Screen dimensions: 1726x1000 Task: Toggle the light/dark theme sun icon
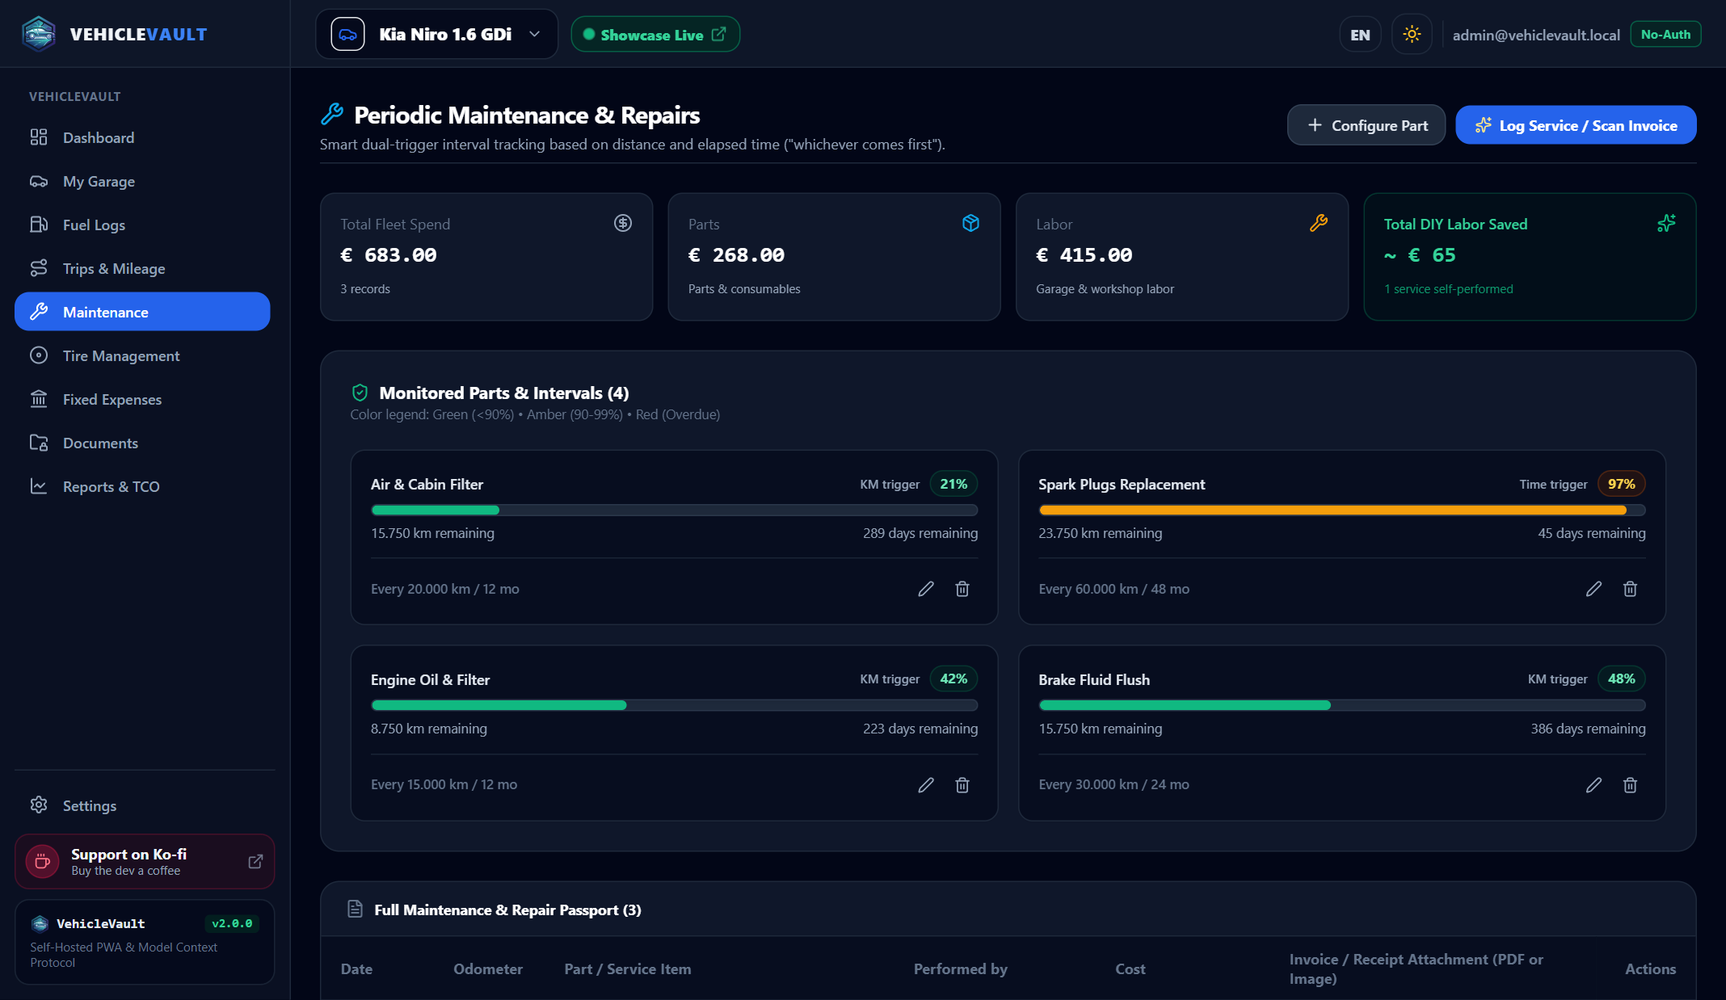pos(1412,34)
